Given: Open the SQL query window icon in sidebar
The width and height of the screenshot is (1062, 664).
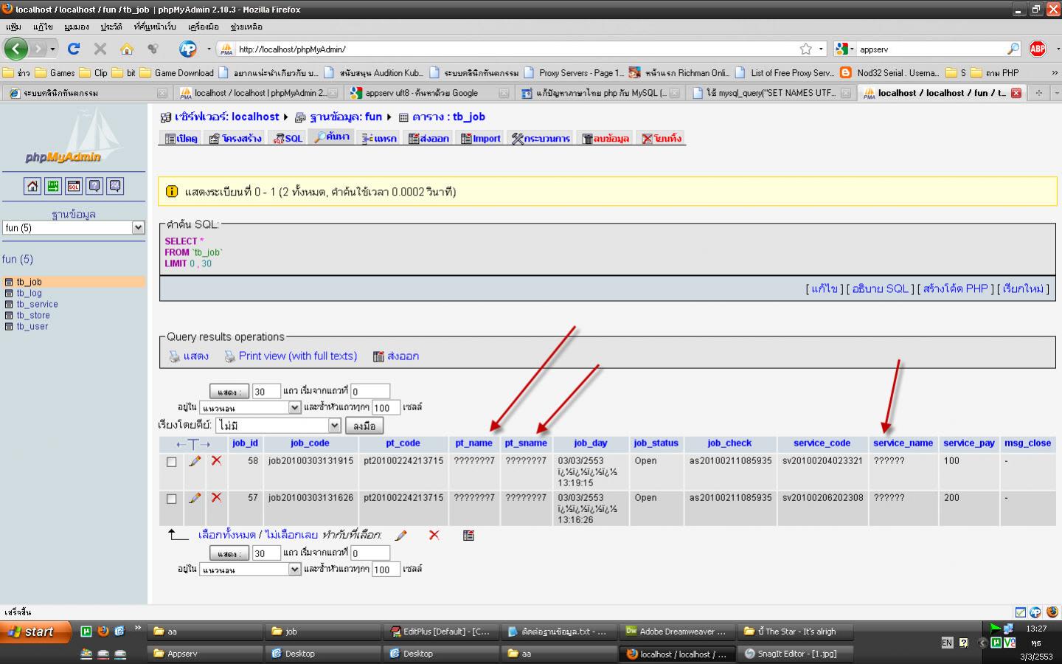Looking at the screenshot, I should (x=74, y=186).
